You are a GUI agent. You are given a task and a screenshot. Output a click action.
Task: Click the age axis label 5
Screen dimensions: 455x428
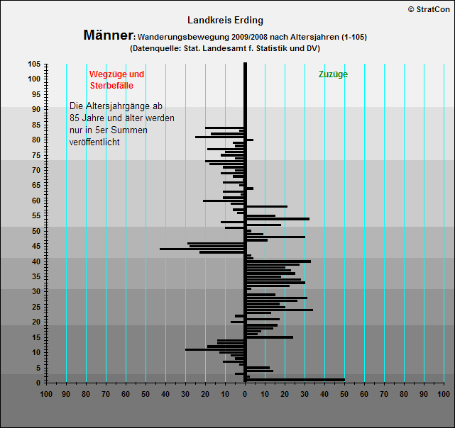pos(38,368)
